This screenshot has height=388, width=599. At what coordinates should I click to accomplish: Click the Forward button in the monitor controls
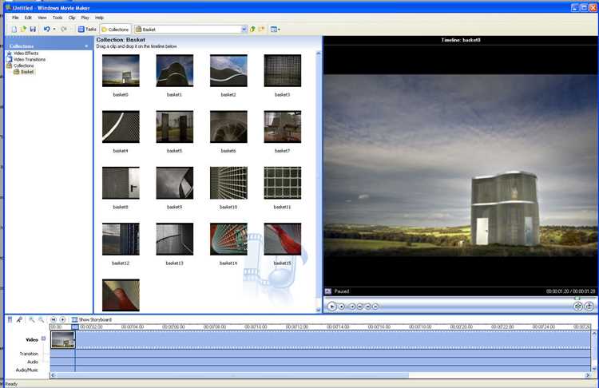375,307
